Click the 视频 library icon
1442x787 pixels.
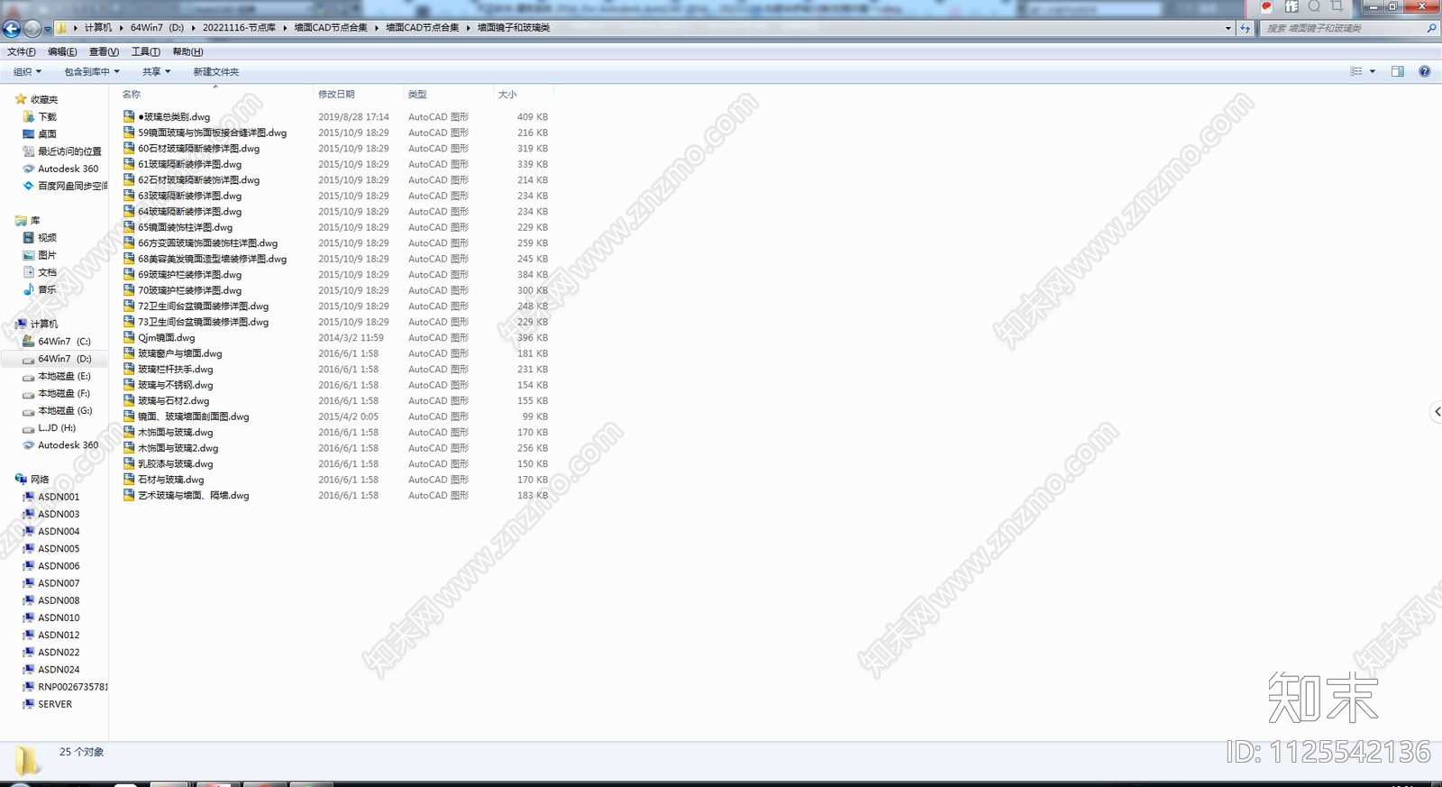tap(28, 237)
